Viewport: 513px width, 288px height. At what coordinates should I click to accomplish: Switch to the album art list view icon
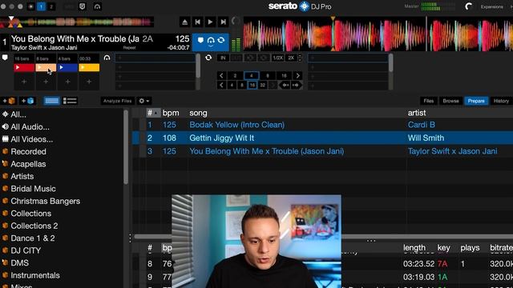coord(70,101)
